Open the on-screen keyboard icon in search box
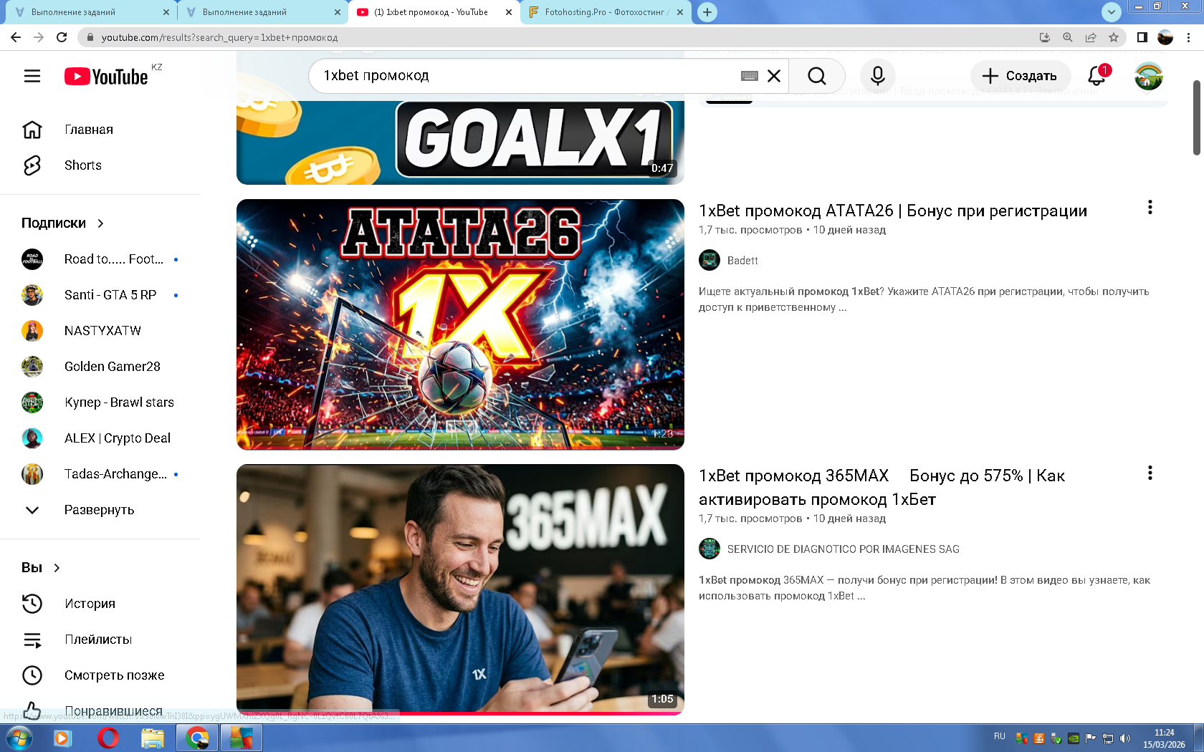Viewport: 1204px width, 752px height. [750, 76]
